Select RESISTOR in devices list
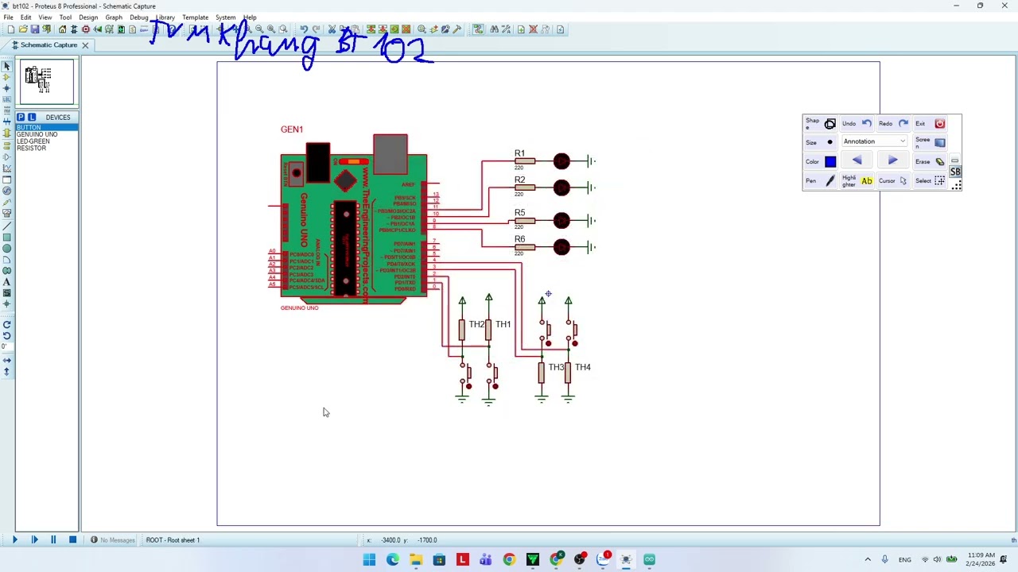 [x=32, y=149]
